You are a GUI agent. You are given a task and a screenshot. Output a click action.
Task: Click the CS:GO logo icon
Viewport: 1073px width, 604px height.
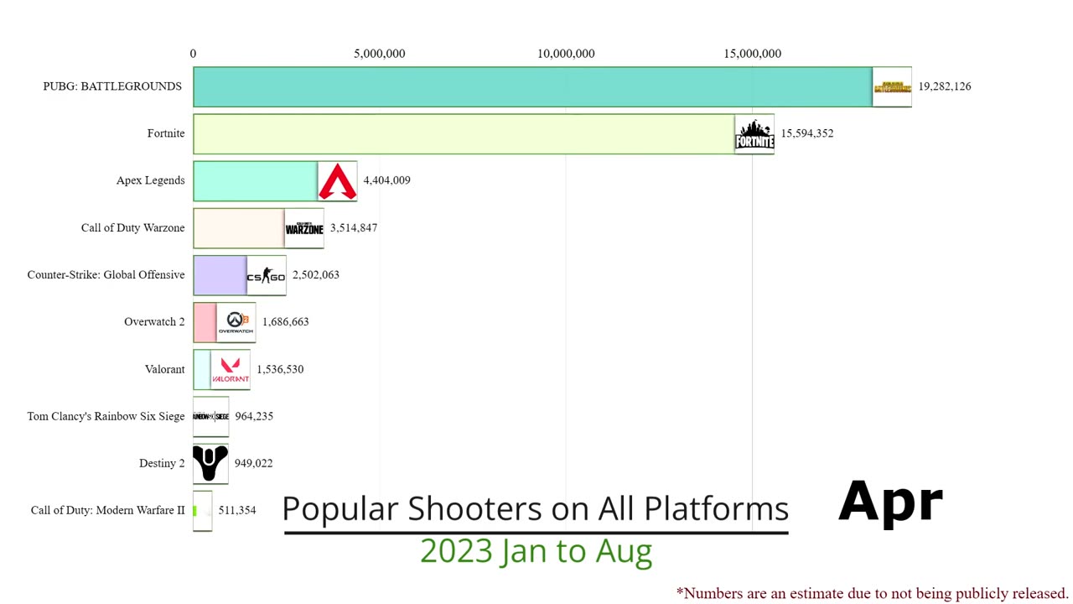(267, 275)
